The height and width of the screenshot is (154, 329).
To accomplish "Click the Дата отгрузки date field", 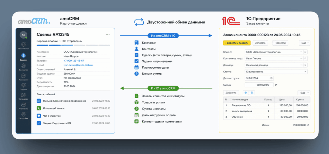I will point(259,78).
